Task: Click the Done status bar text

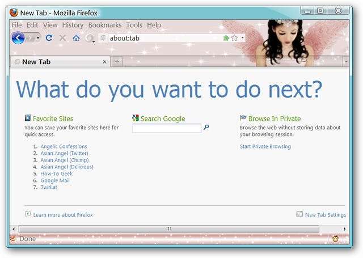Action: click(x=28, y=239)
